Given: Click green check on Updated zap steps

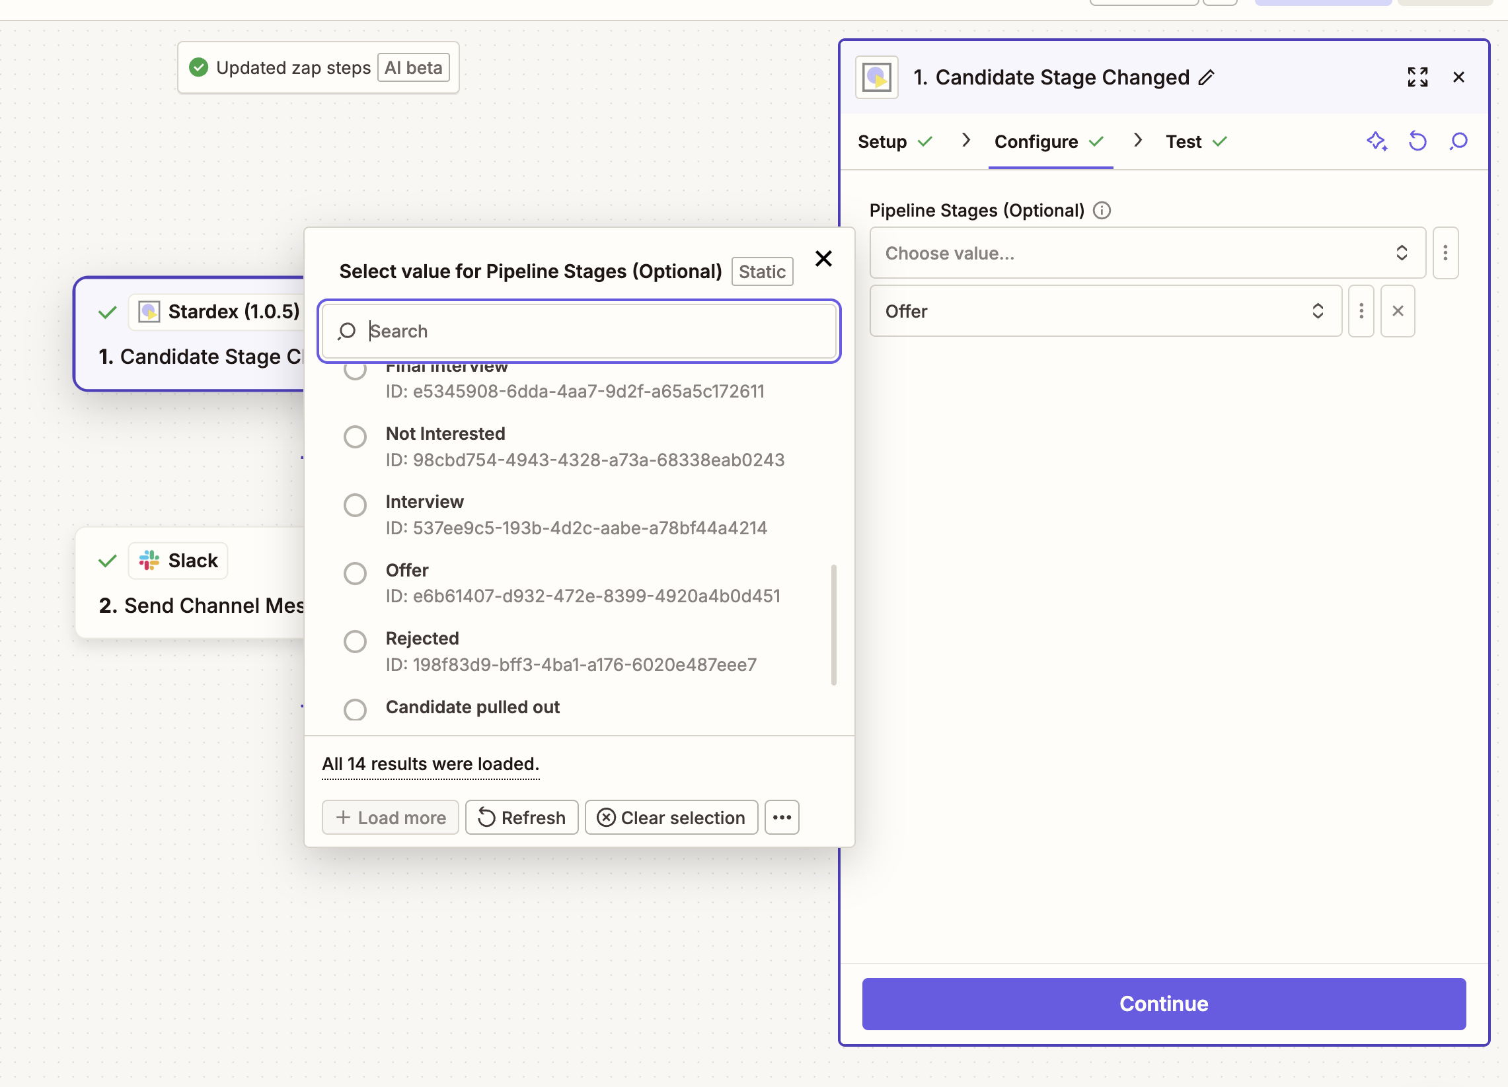Looking at the screenshot, I should (198, 68).
